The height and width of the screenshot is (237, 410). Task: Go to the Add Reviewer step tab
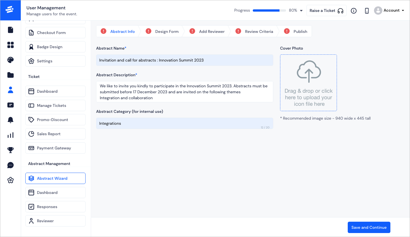tap(212, 31)
